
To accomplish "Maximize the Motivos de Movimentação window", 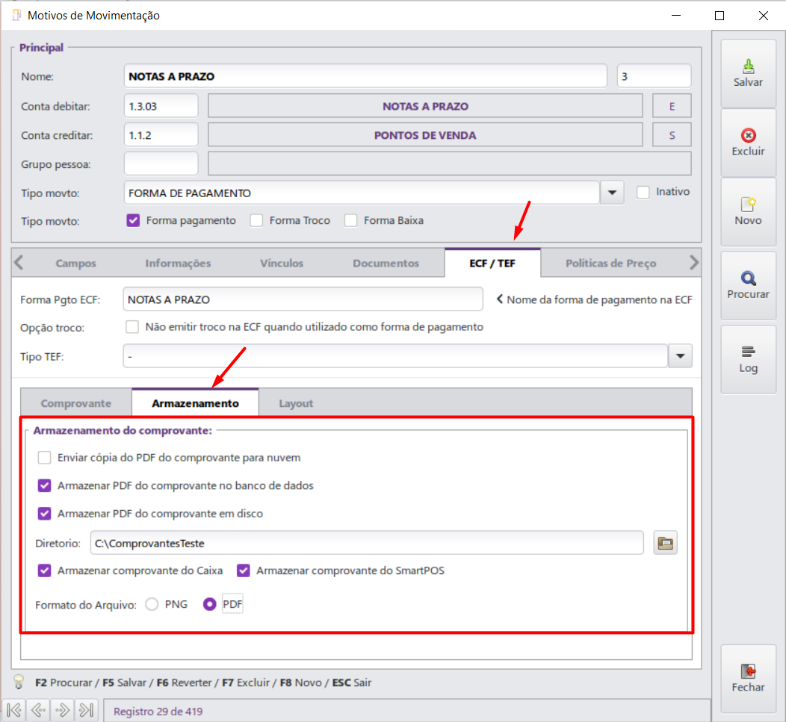I will point(720,16).
